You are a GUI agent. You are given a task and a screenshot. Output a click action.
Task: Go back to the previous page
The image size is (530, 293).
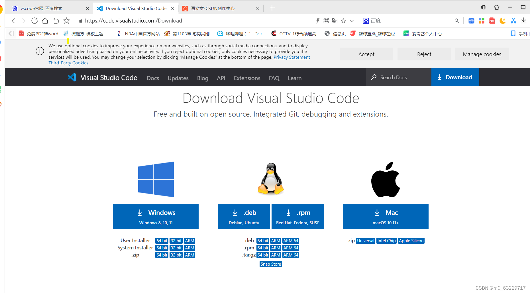(13, 21)
